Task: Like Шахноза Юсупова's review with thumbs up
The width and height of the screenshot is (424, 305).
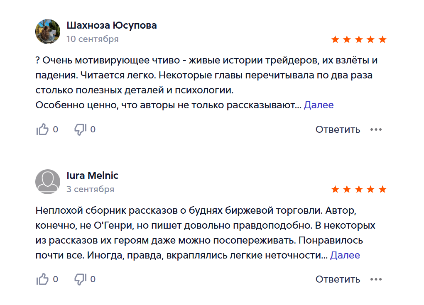Action: click(42, 129)
